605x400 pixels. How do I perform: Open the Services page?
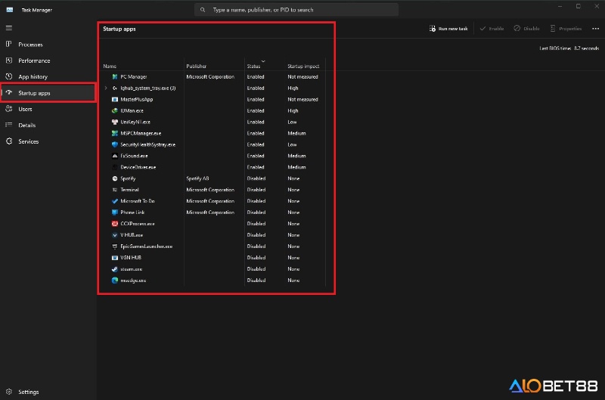tap(28, 141)
